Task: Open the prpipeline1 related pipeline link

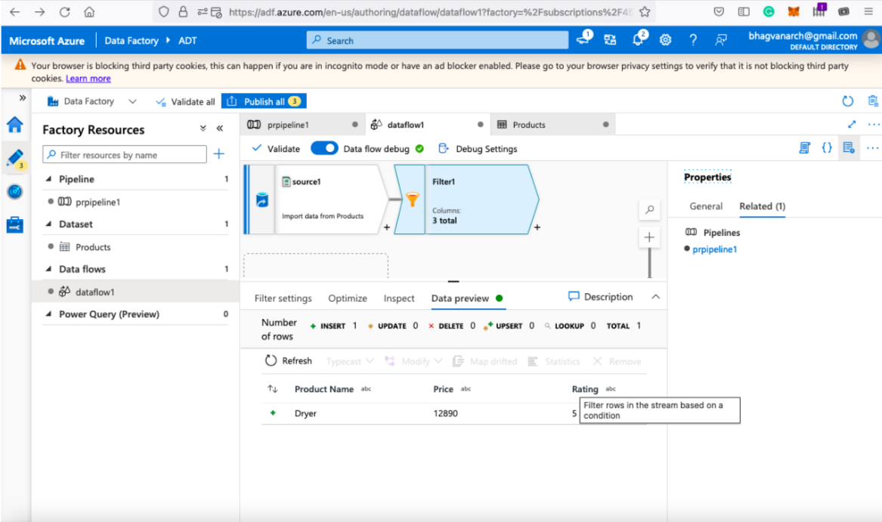Action: tap(714, 249)
